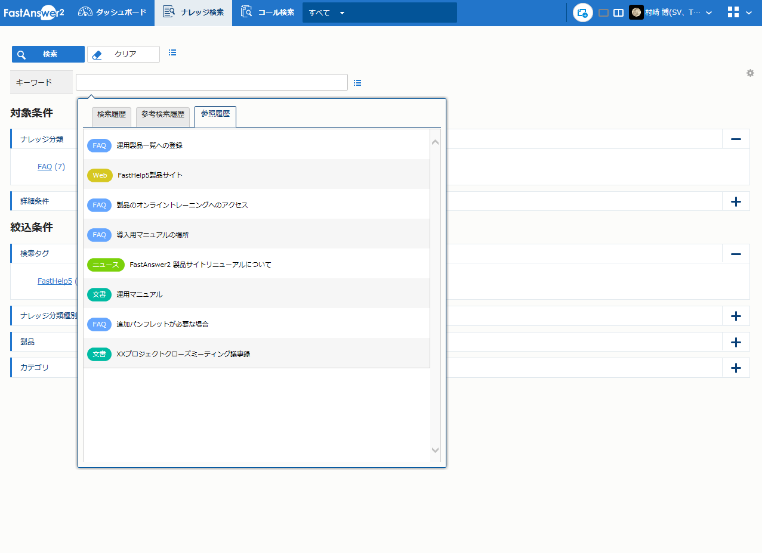Click the FastAnswer2 logo
The image size is (762, 553).
pyautogui.click(x=33, y=13)
